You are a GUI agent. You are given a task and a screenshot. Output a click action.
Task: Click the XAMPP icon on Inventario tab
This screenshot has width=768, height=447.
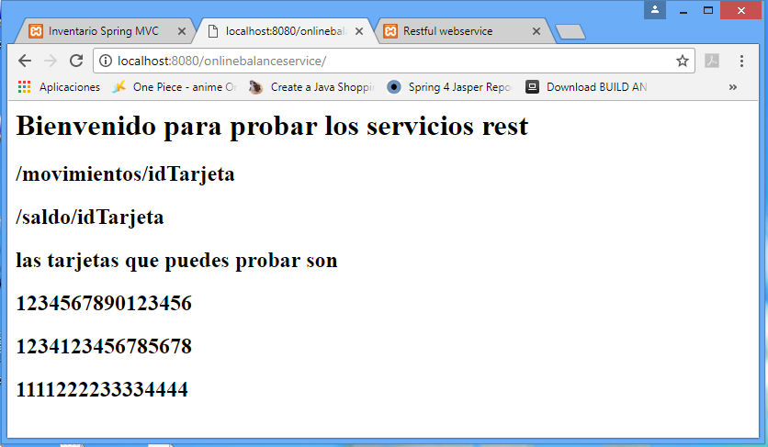click(x=36, y=31)
